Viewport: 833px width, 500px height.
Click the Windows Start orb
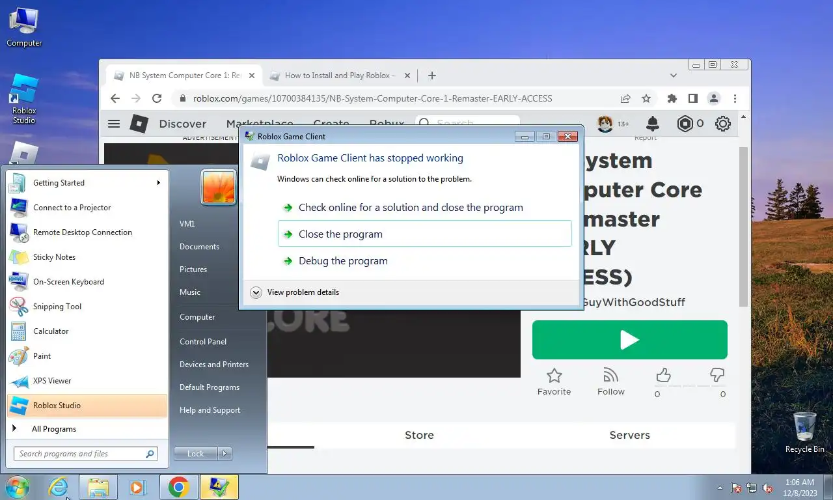18,487
